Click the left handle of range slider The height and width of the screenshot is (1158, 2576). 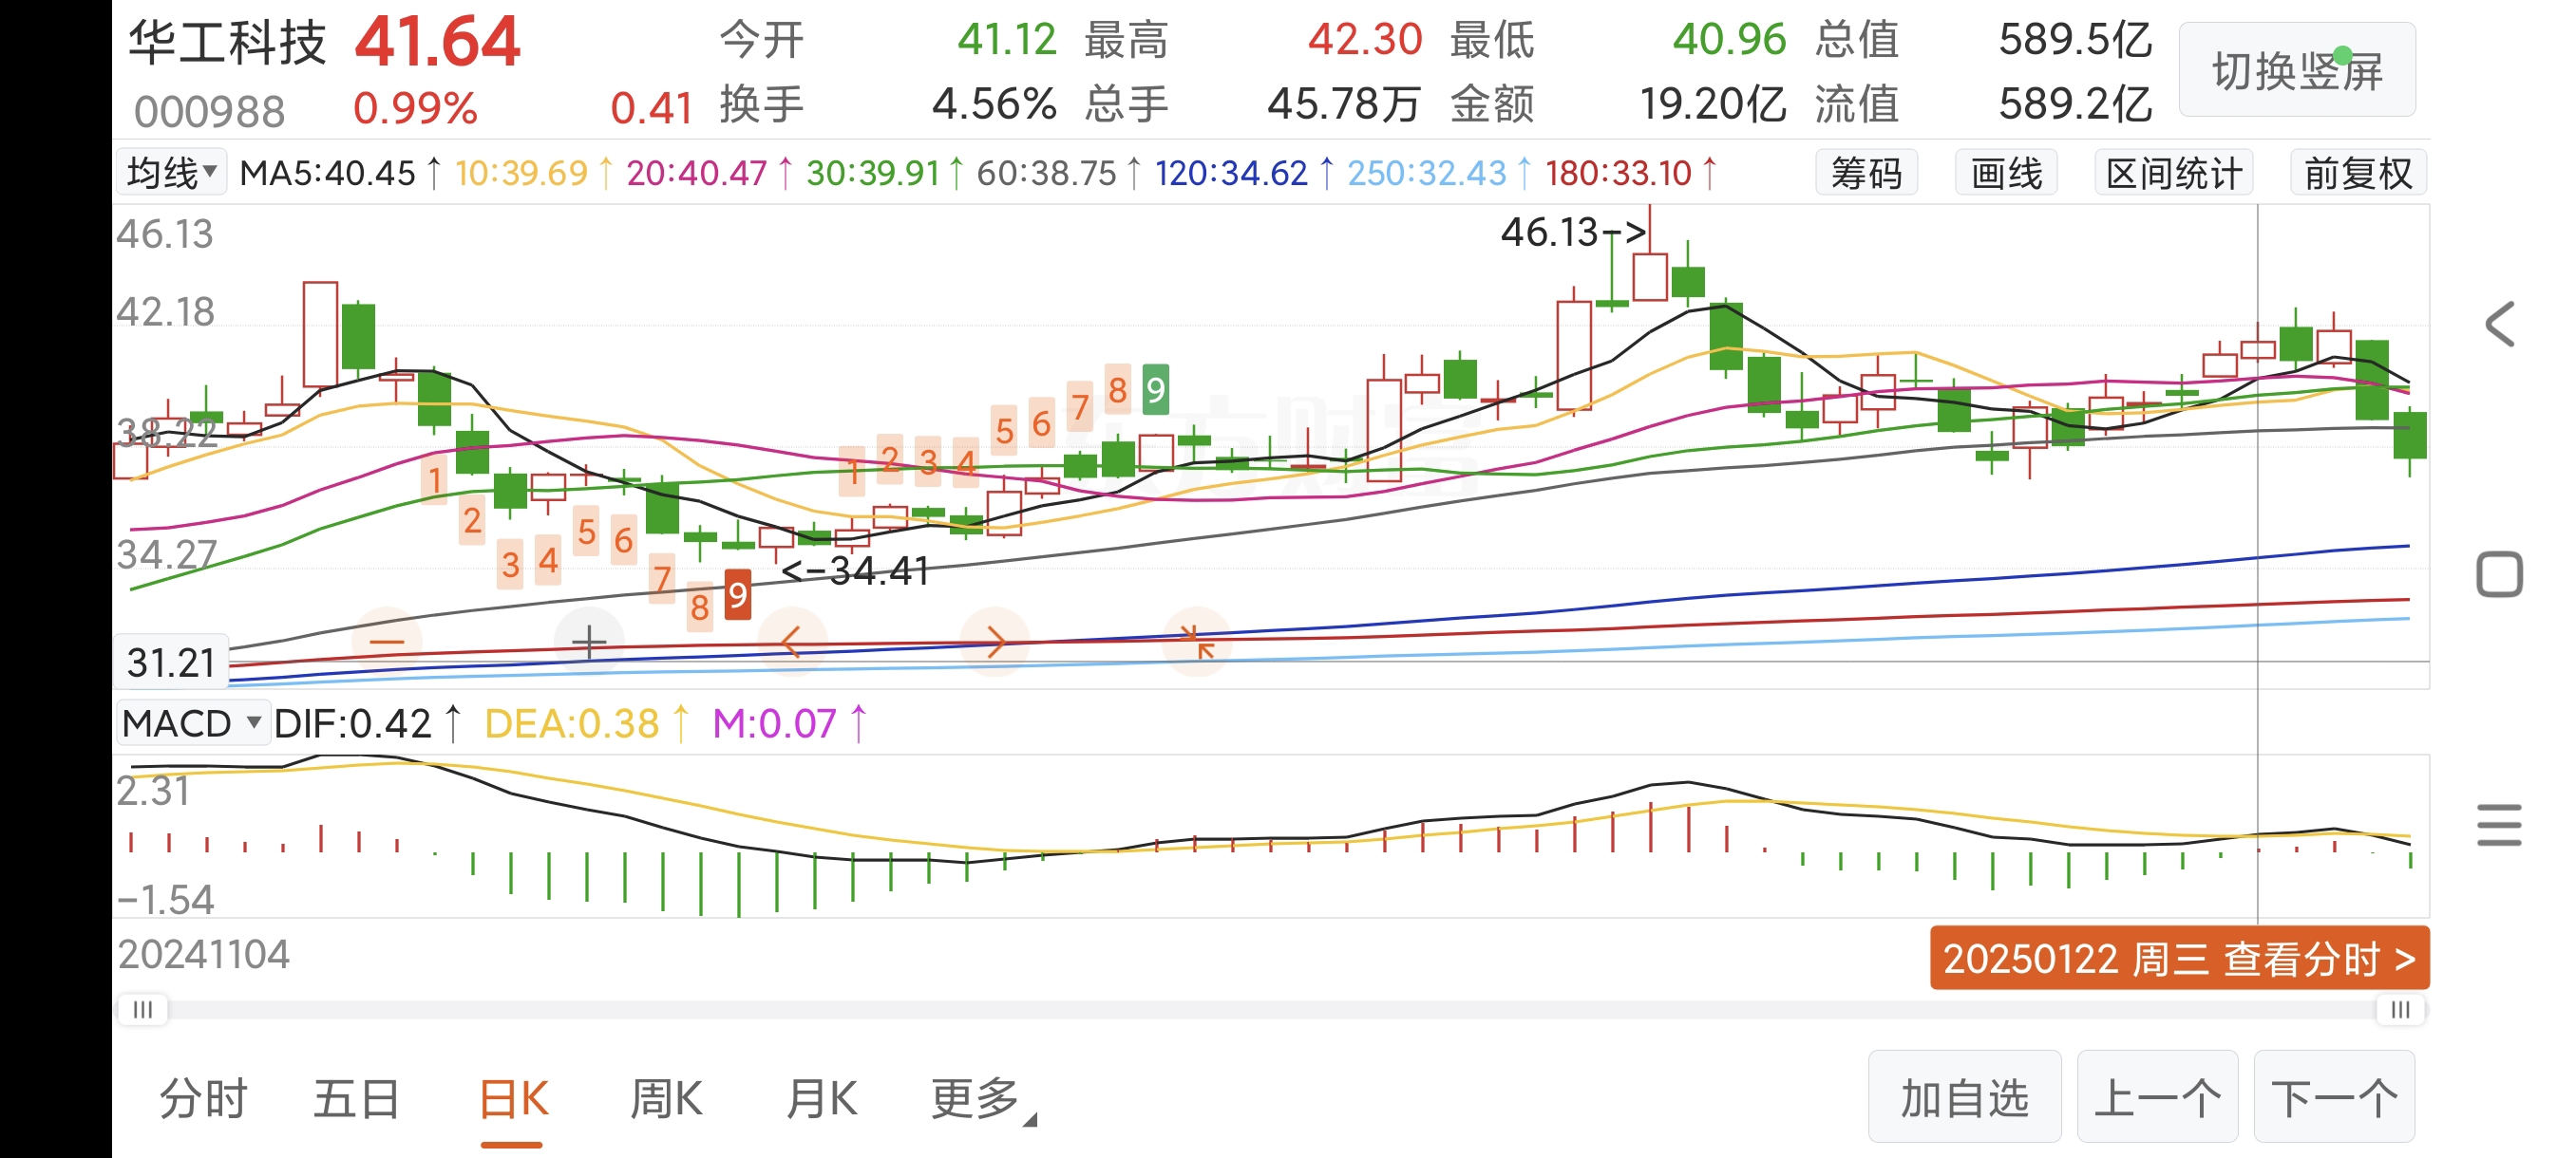[143, 1009]
